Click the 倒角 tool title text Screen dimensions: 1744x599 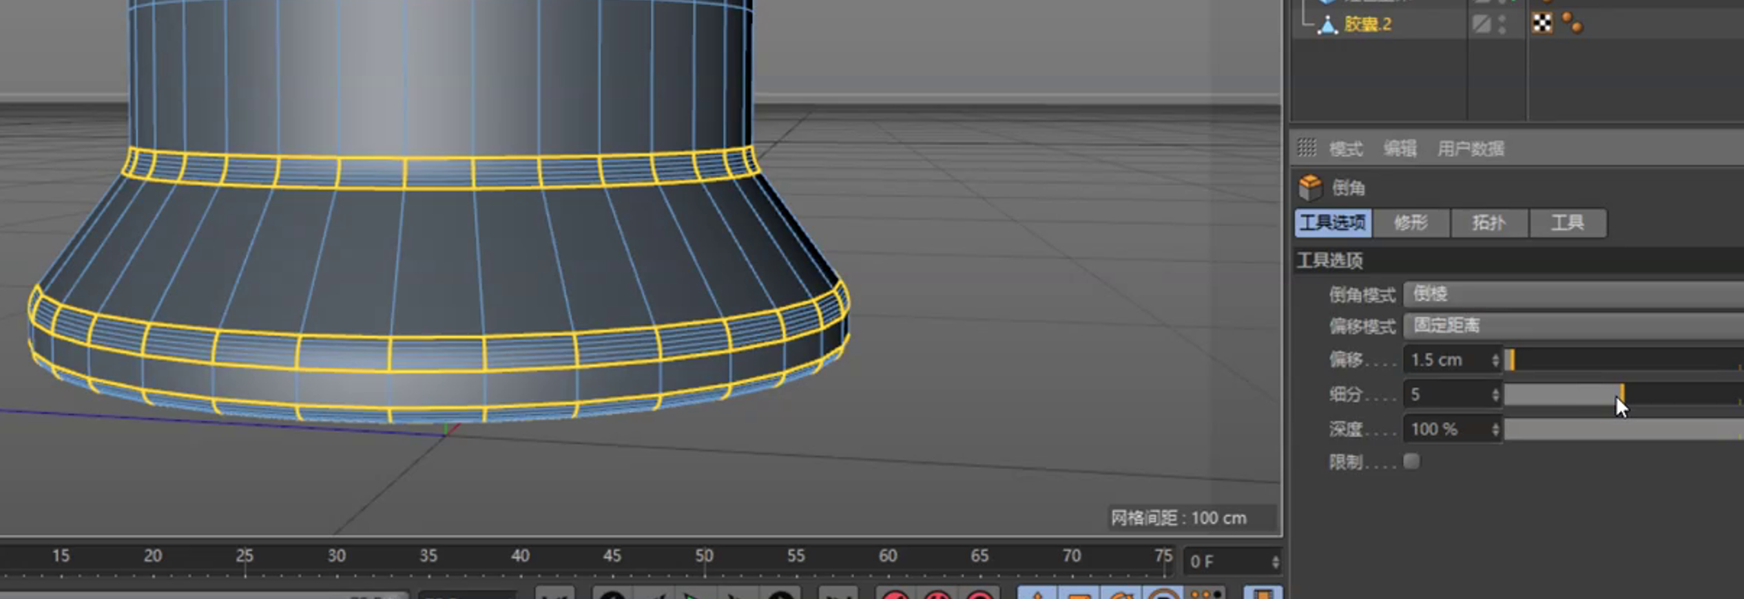click(x=1349, y=188)
